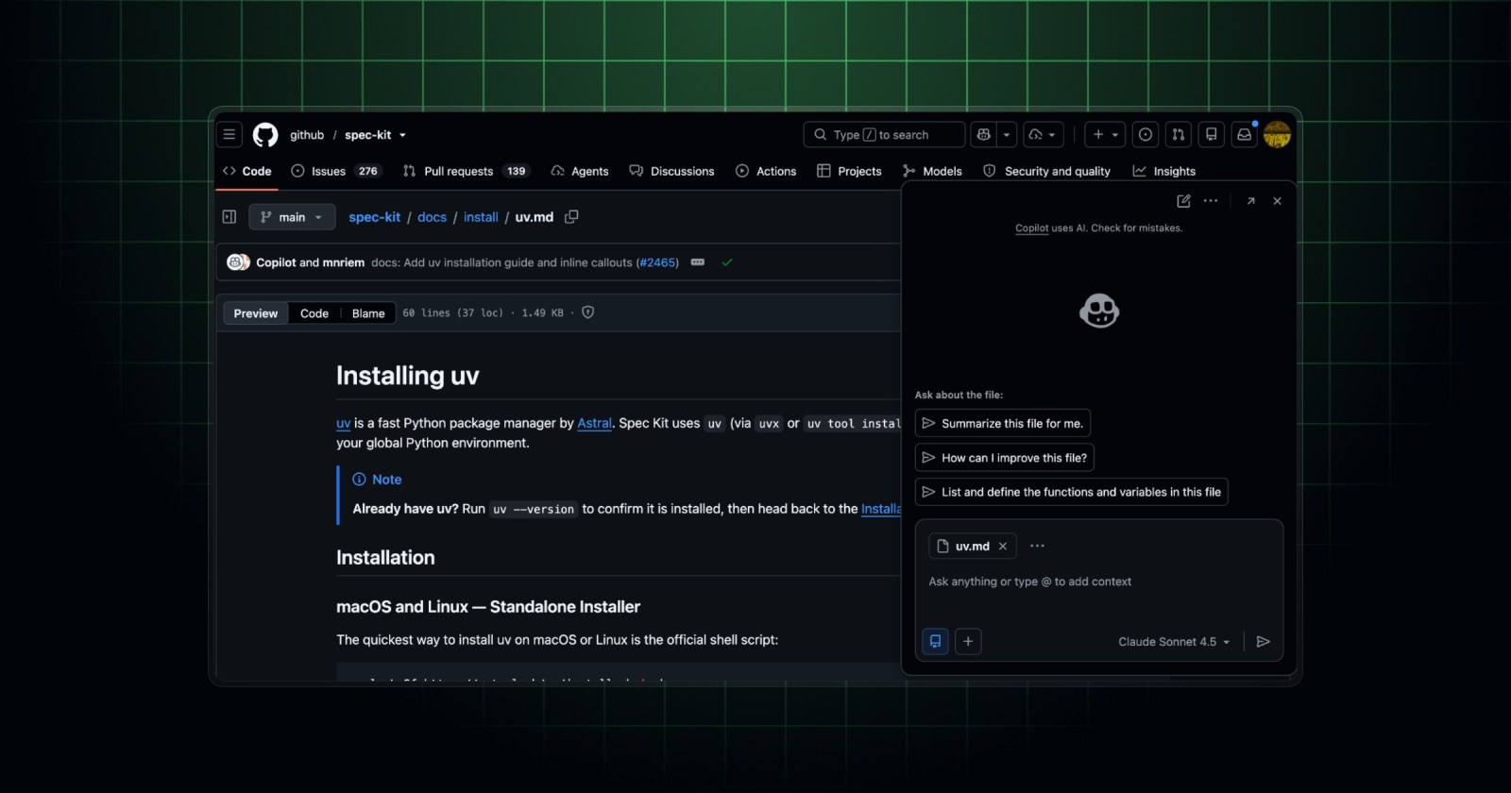1511x793 pixels.
Task: Send the Copilot chat message
Action: click(1264, 642)
